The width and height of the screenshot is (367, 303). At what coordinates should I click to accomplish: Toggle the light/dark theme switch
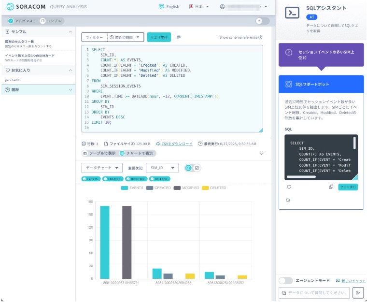(x=262, y=21)
